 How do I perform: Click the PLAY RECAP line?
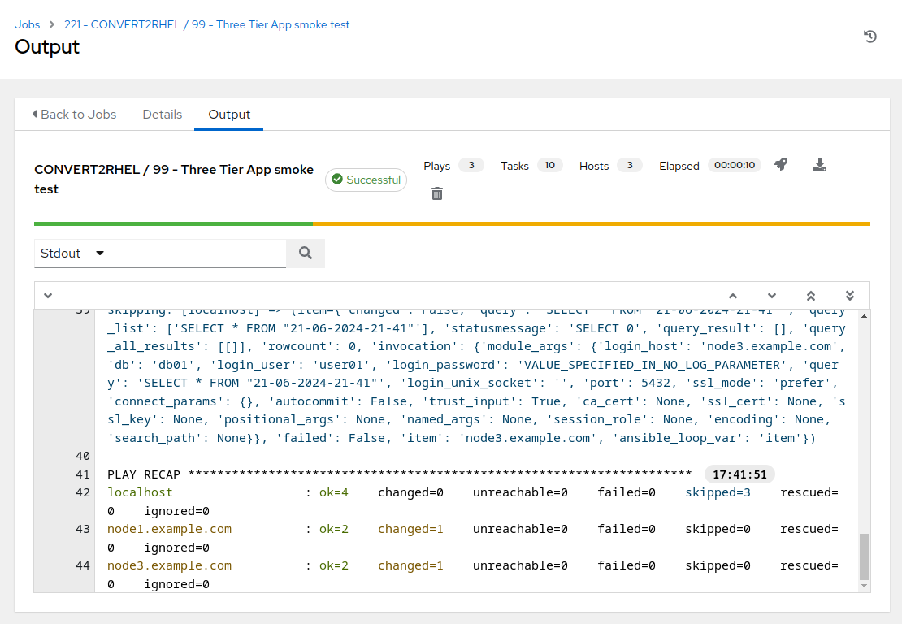tap(399, 474)
